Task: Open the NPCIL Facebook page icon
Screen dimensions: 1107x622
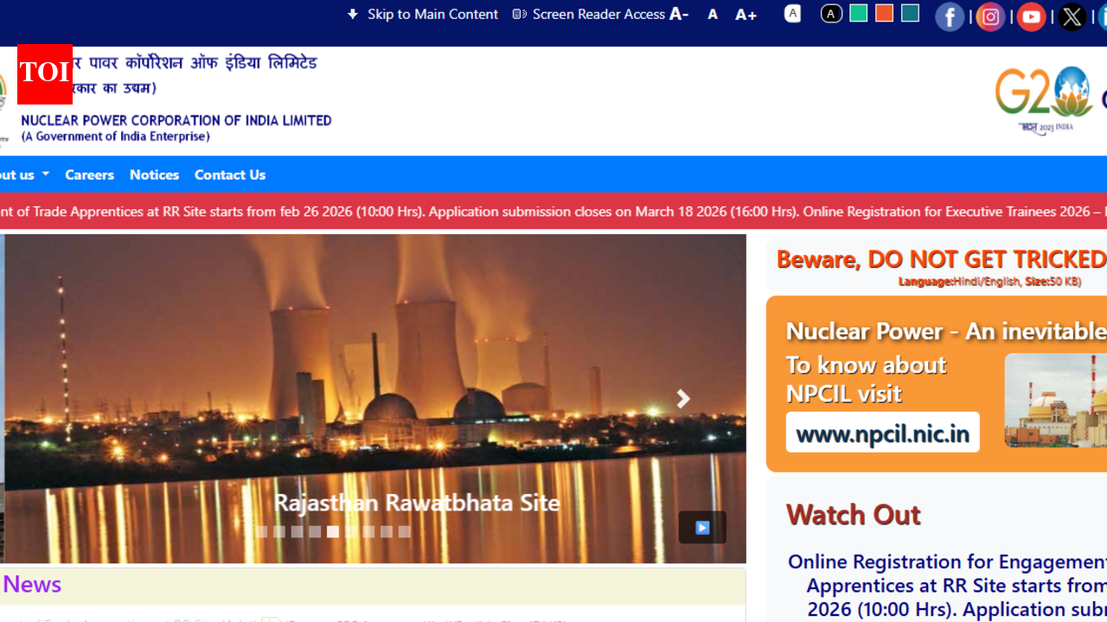Action: [949, 17]
